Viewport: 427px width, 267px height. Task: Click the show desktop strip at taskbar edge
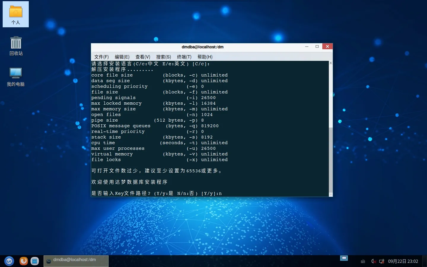[x=425, y=261]
